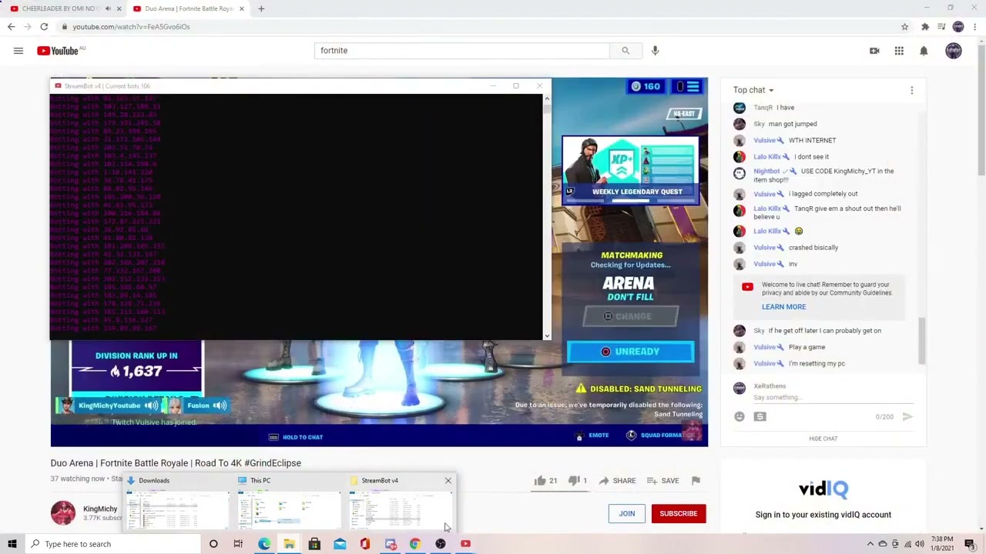This screenshot has height=554, width=986.
Task: Open the Windows Start menu
Action: [x=12, y=544]
